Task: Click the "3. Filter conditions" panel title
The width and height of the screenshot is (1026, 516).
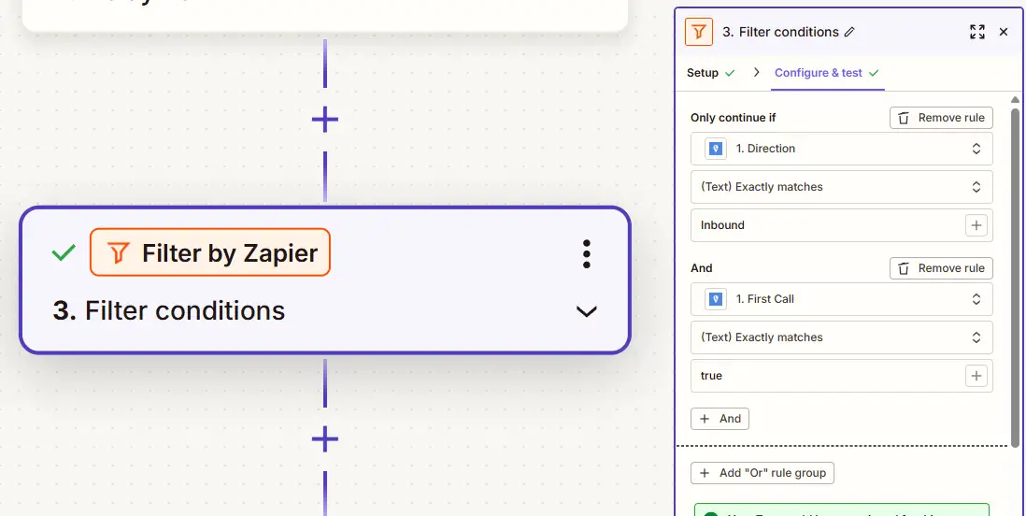Action: point(780,32)
